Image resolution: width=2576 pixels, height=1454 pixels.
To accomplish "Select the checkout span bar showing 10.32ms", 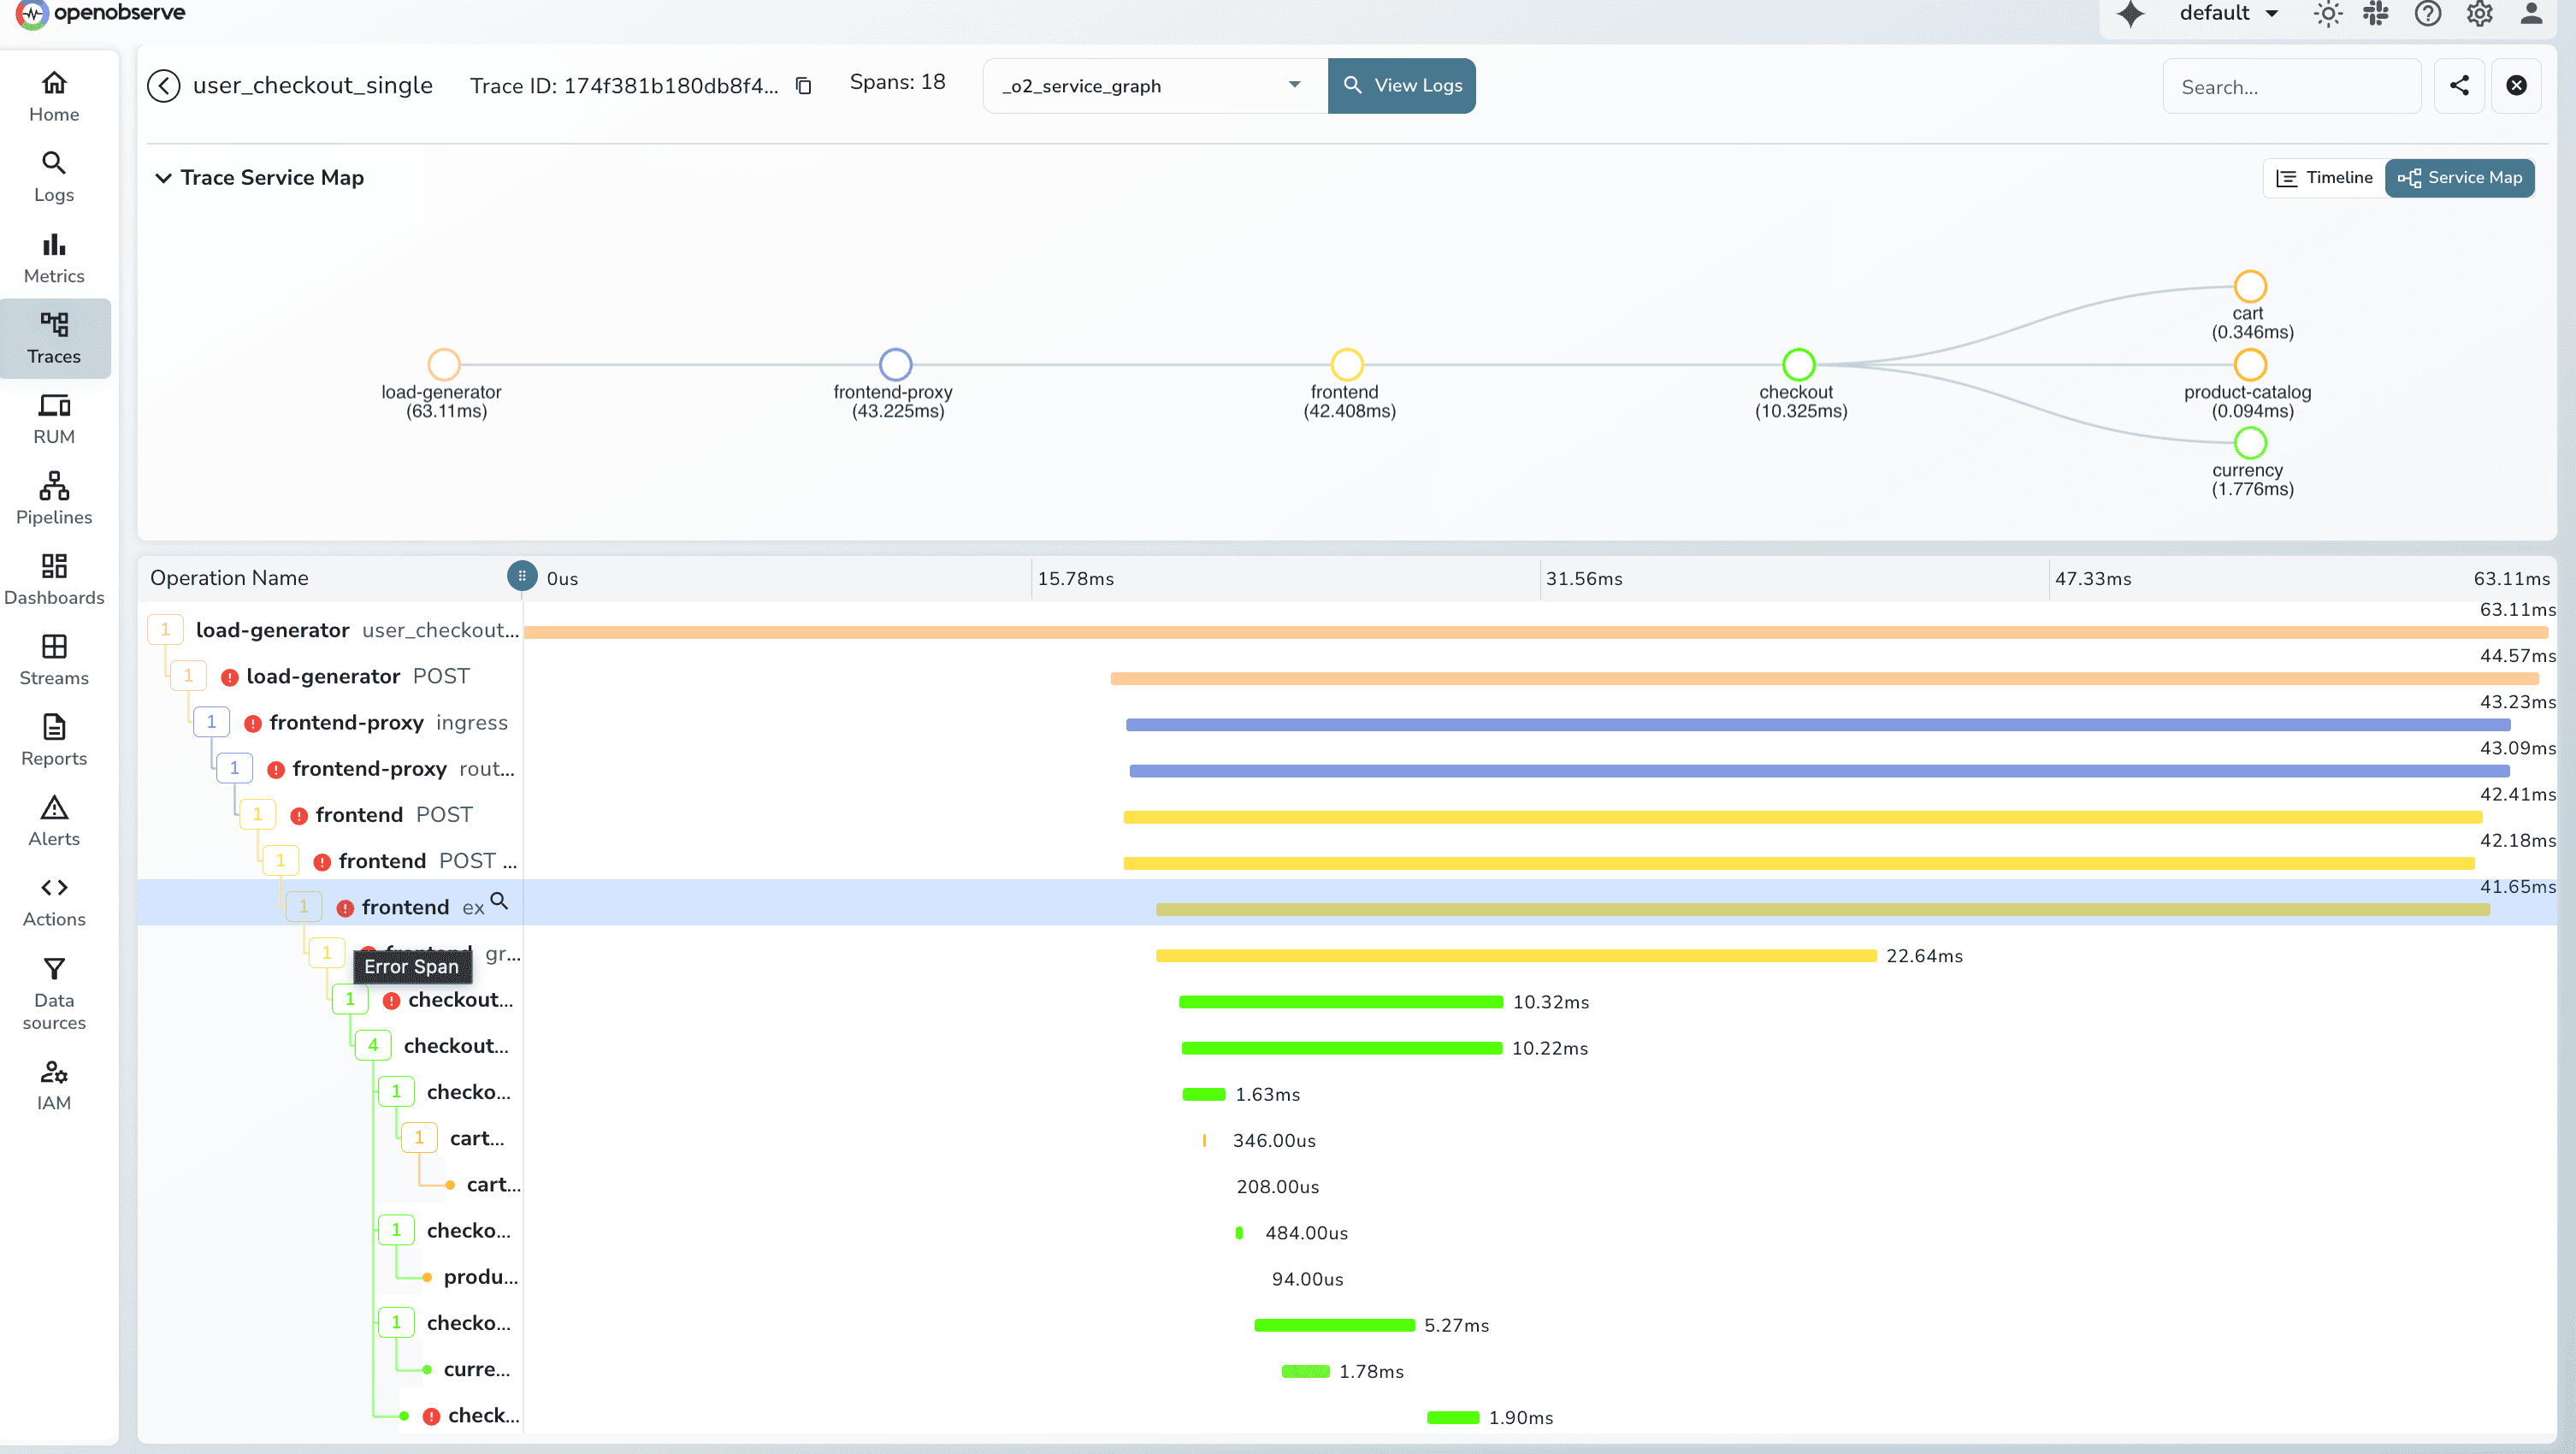I will pyautogui.click(x=1340, y=1001).
